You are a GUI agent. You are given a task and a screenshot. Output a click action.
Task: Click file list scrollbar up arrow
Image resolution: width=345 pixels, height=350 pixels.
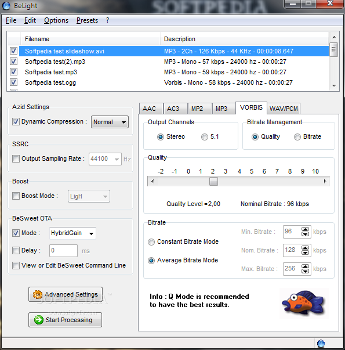[x=334, y=37]
